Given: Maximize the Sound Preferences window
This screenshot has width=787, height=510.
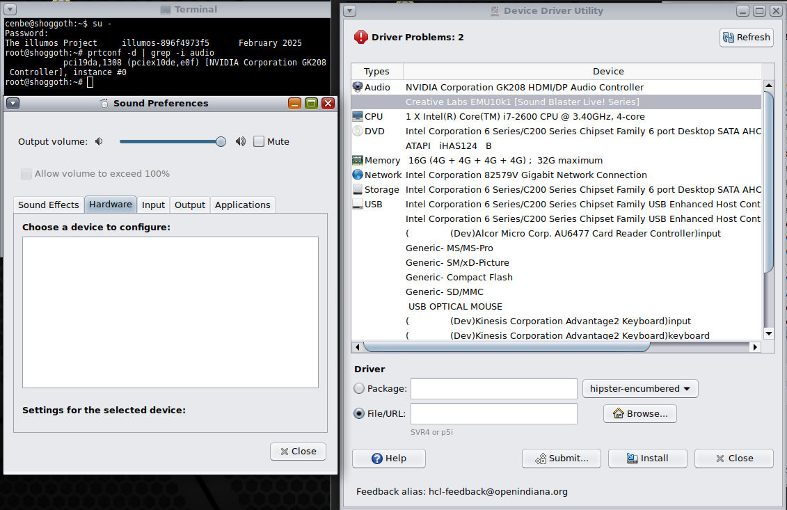Looking at the screenshot, I should (x=311, y=104).
